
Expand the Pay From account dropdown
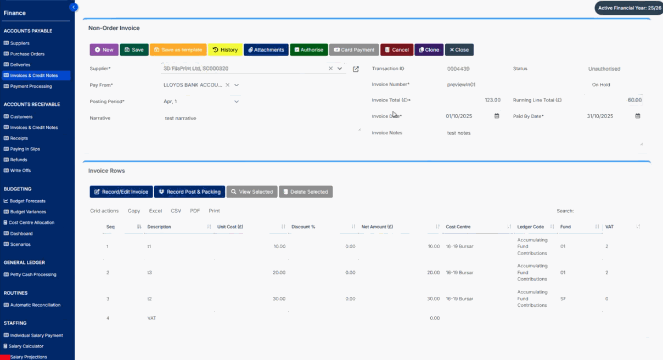[x=237, y=85]
